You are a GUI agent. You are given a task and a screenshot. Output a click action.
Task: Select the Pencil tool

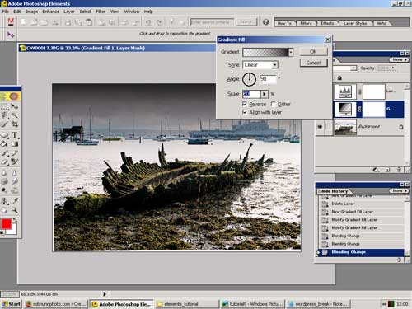(15, 153)
